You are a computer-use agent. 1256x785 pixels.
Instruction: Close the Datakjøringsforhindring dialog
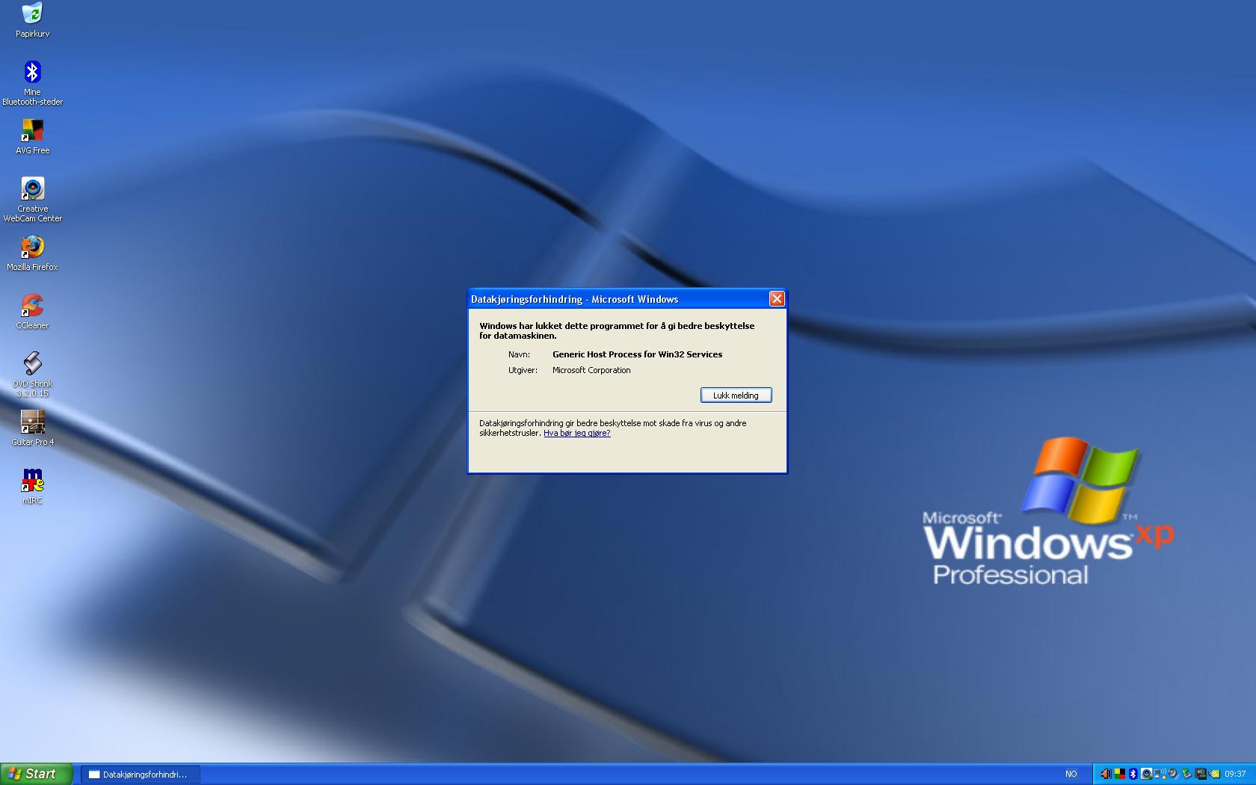point(777,299)
